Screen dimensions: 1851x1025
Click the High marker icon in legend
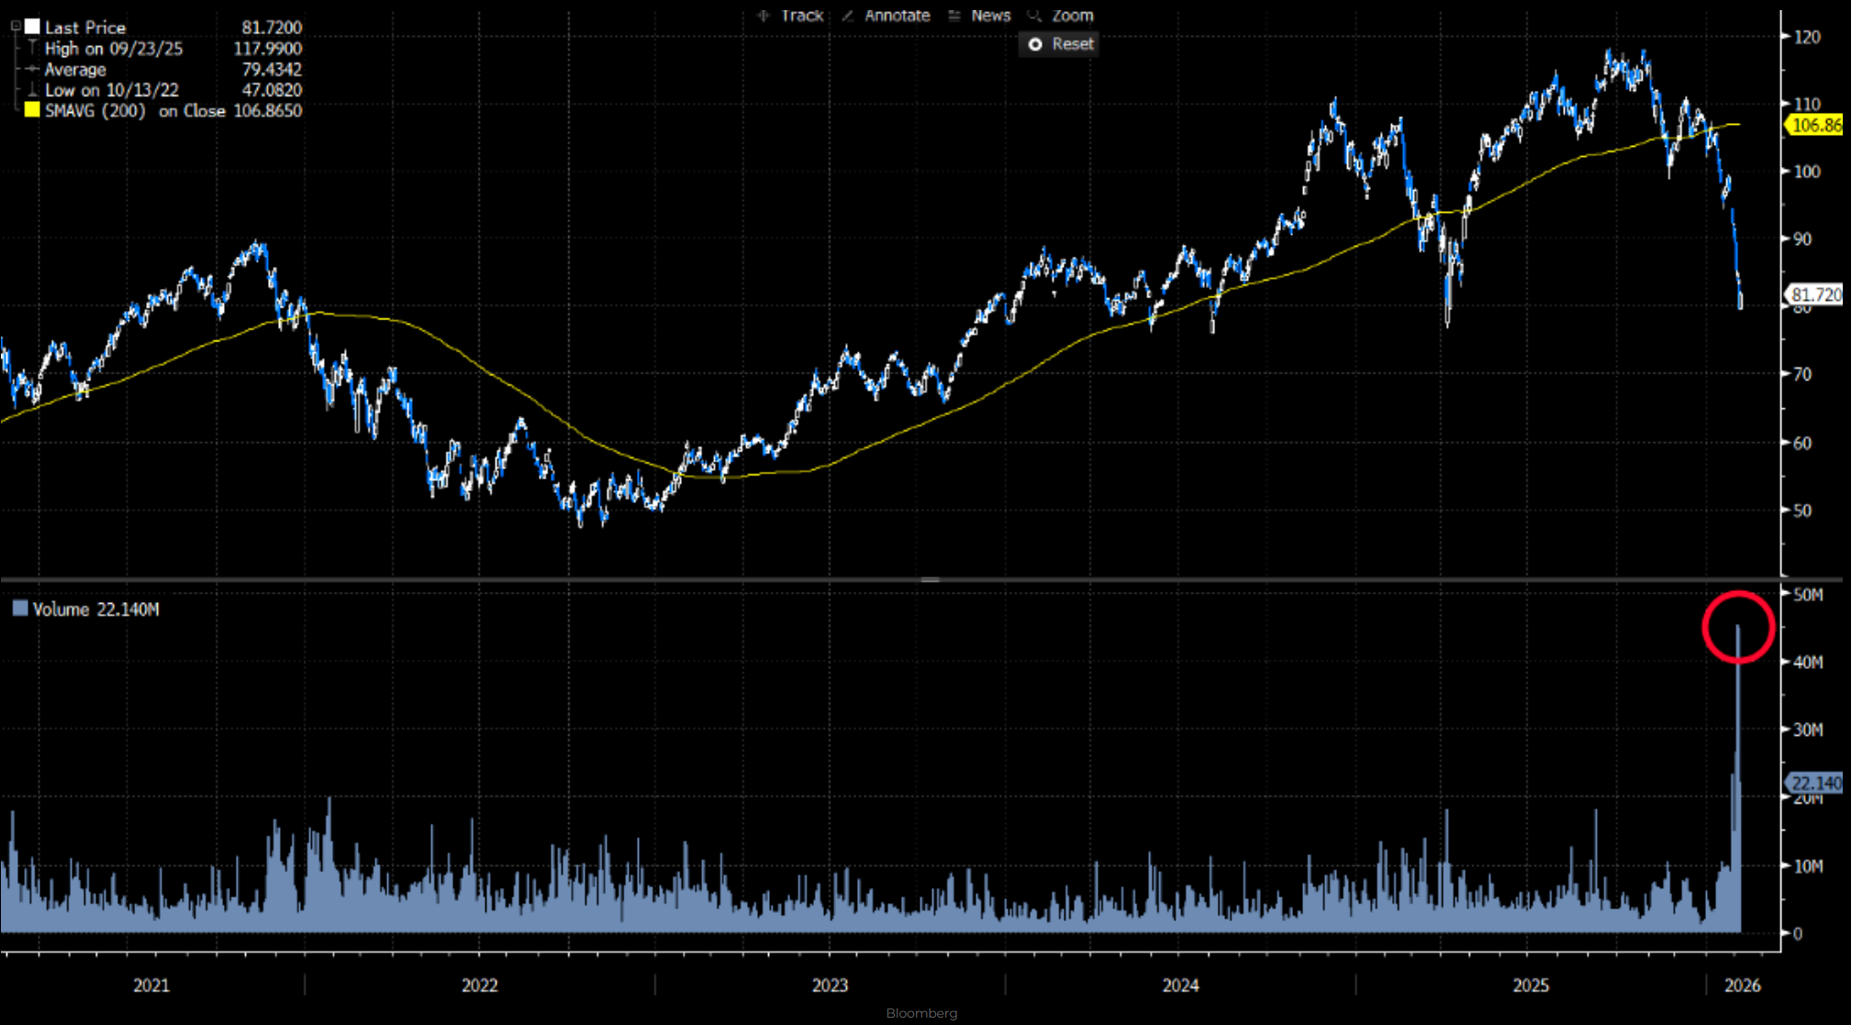click(32, 48)
